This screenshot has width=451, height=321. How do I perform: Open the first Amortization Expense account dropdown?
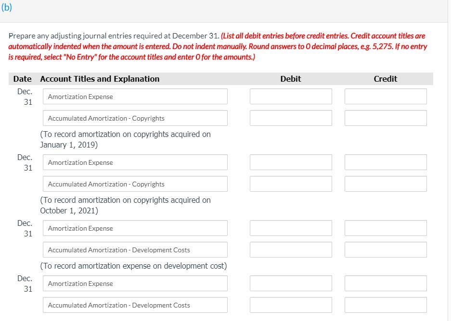tap(135, 96)
